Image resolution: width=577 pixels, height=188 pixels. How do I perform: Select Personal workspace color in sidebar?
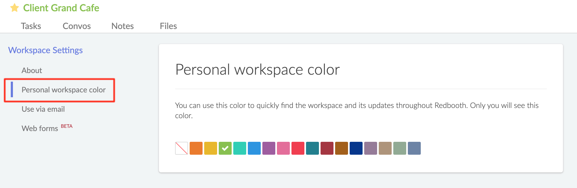(x=64, y=90)
